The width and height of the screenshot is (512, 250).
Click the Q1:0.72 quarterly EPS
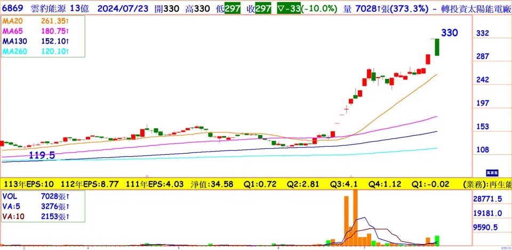[260, 184]
